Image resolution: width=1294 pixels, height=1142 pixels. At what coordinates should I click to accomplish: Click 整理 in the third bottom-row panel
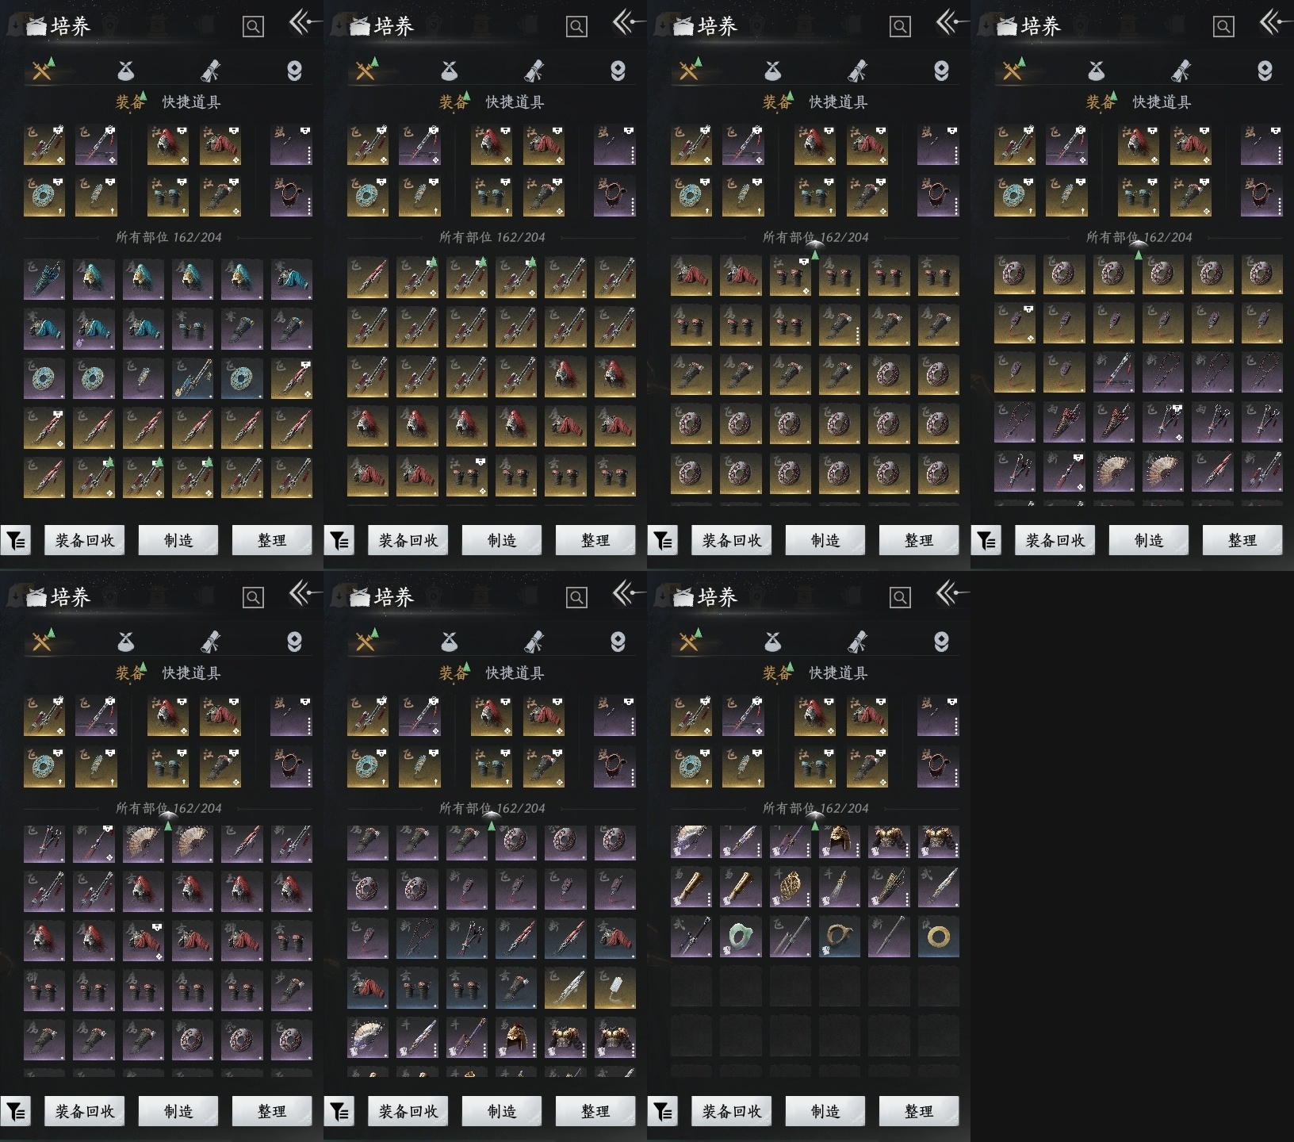[x=919, y=1112]
